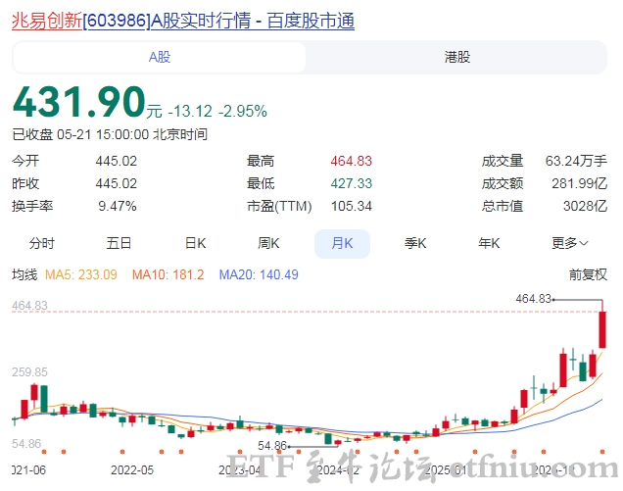The height and width of the screenshot is (491, 623).
Task: Click the 成交额 value 281.99亿
Action: click(x=579, y=183)
